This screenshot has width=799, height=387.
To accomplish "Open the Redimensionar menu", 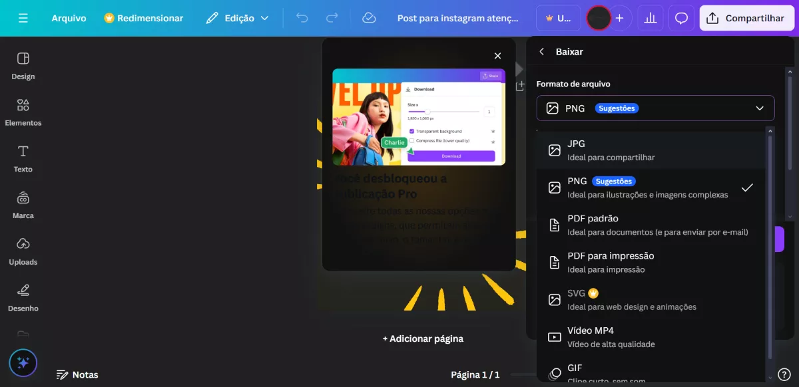I will click(144, 18).
